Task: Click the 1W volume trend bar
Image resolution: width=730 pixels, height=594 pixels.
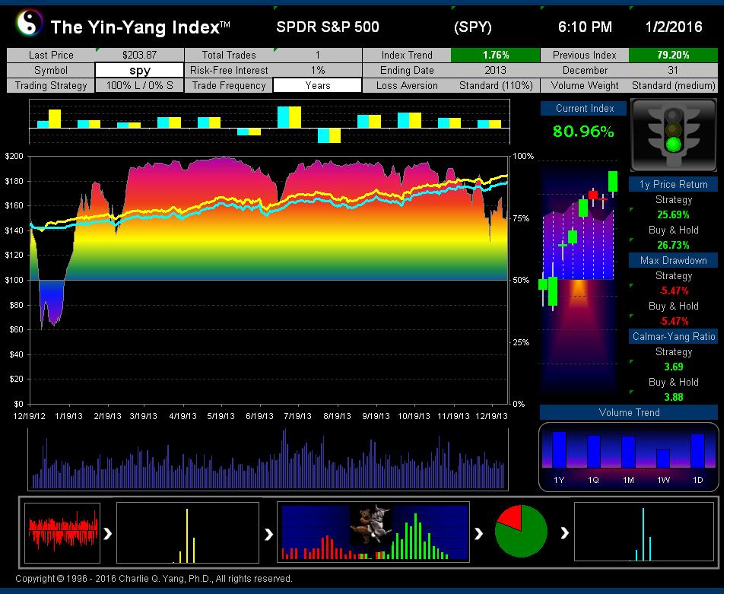Action: click(663, 458)
